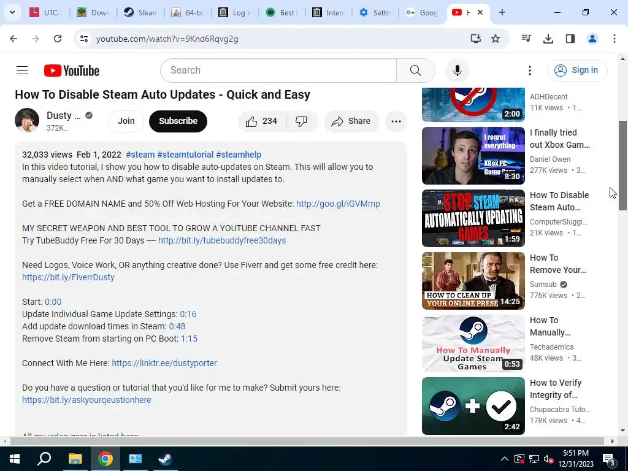
Task: Open Chrome downloads icon
Action: pos(548,39)
